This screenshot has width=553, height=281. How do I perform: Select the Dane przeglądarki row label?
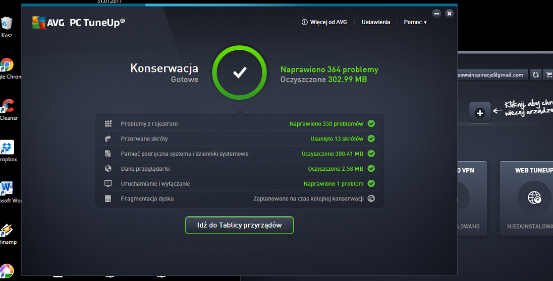point(145,169)
